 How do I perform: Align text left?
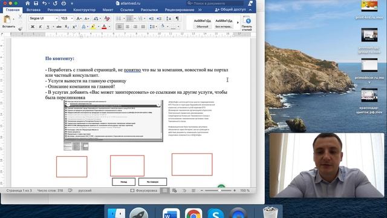coord(120,27)
